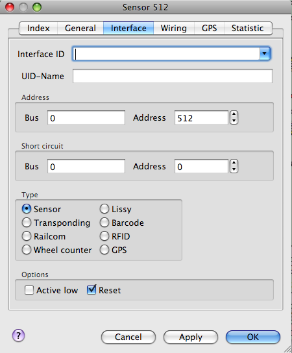Expand the Interface ID dropdown arrow
Image resolution: width=292 pixels, height=353 pixels.
(x=265, y=54)
